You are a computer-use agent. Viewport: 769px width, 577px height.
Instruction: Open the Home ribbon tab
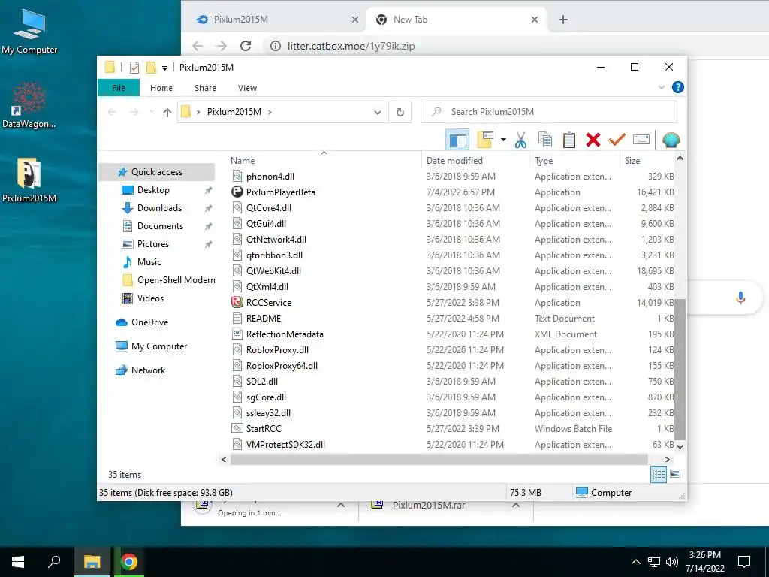click(x=161, y=88)
